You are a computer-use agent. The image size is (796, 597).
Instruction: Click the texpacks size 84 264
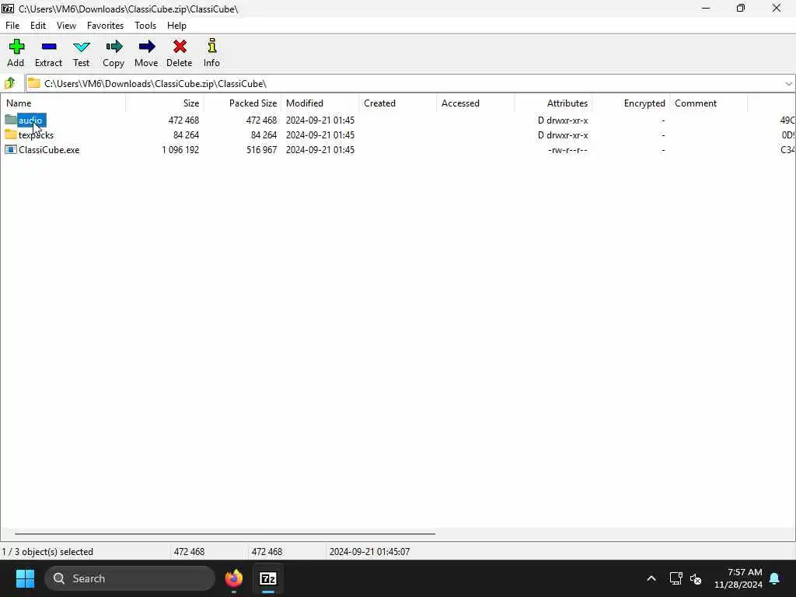pos(186,134)
